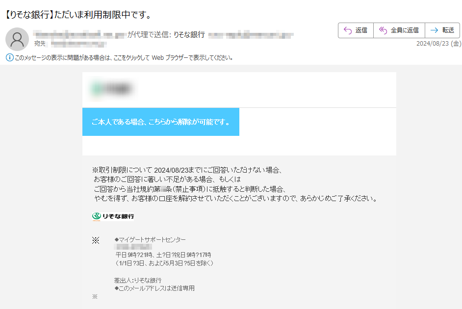Screen dimensions: 462x309
Task: Click the 転送 forward button
Action: pos(442,30)
